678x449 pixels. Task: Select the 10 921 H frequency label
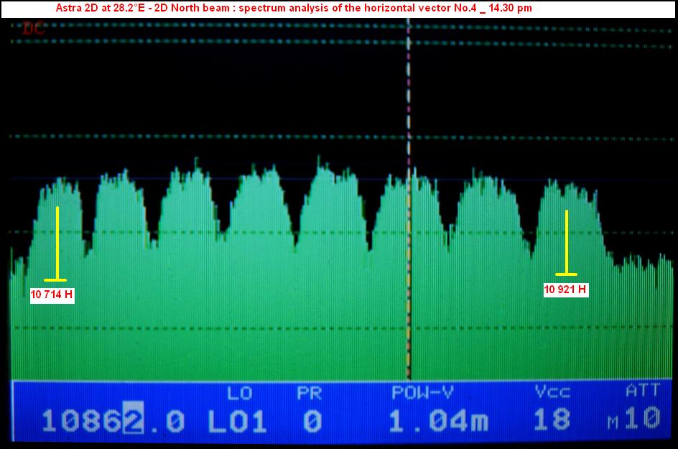(566, 290)
